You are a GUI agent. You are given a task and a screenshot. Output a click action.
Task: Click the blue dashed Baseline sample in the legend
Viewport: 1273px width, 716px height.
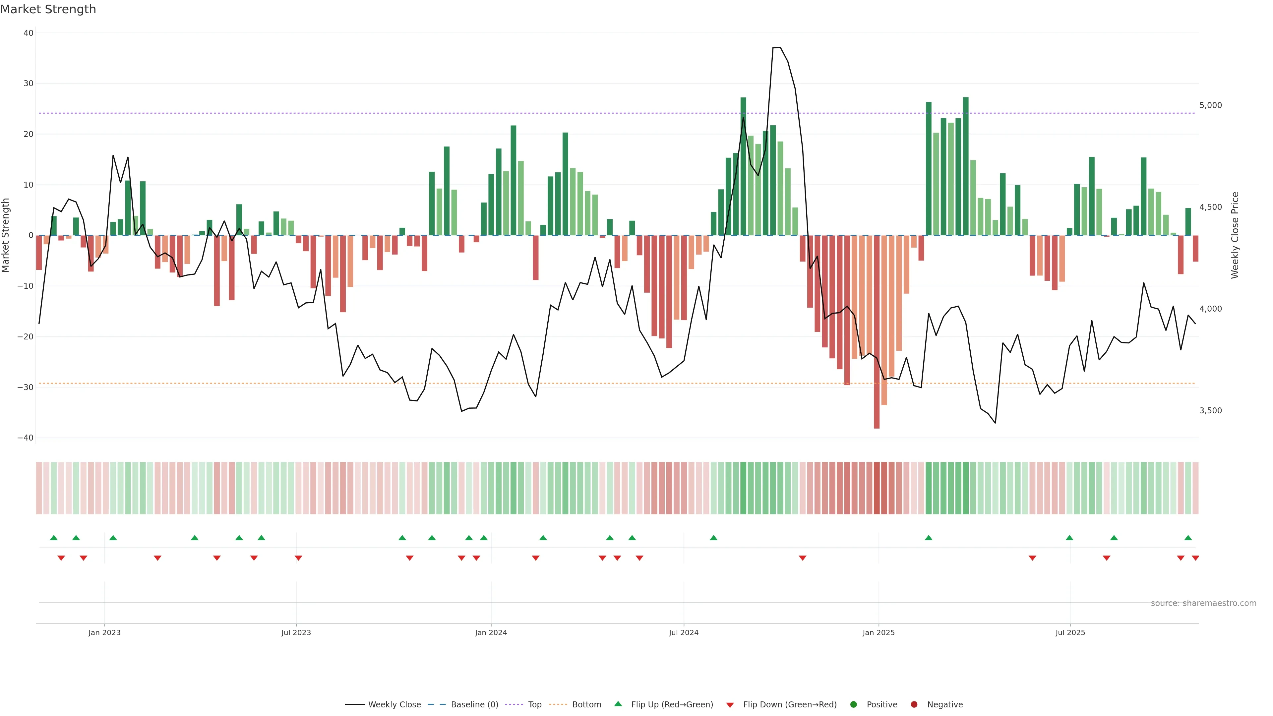(x=436, y=705)
